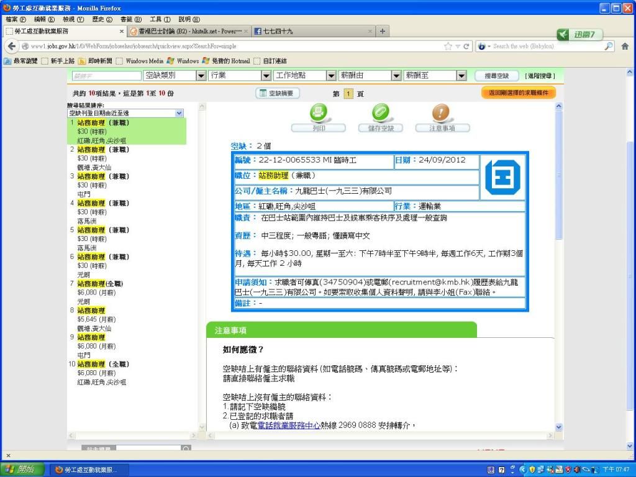
Task: Close the 勞工處互動就業服務 tab
Action: (x=122, y=31)
